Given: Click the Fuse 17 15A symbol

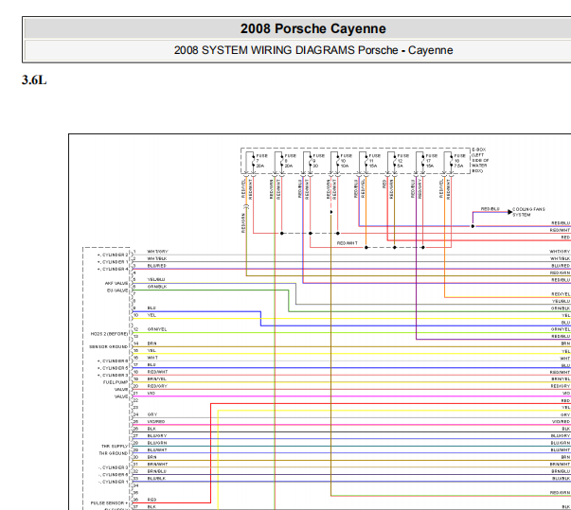Looking at the screenshot, I should [x=423, y=161].
